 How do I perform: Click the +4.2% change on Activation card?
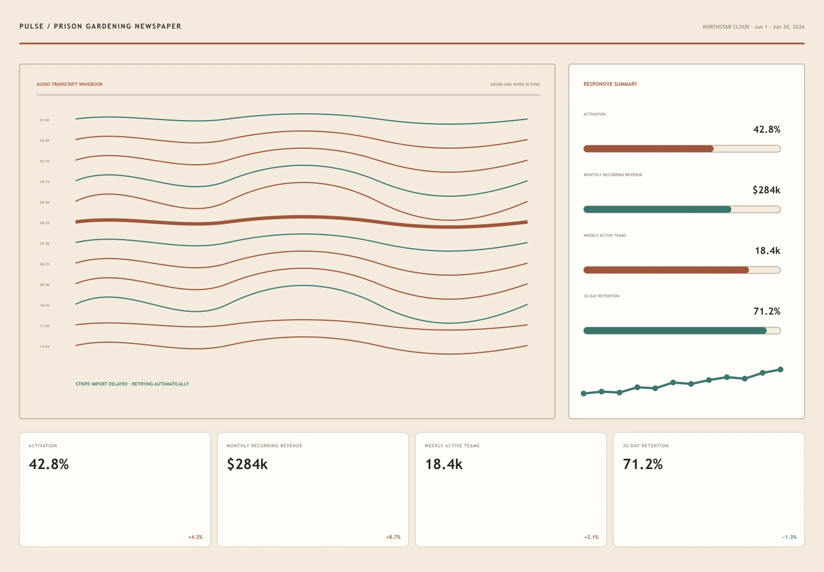click(195, 537)
